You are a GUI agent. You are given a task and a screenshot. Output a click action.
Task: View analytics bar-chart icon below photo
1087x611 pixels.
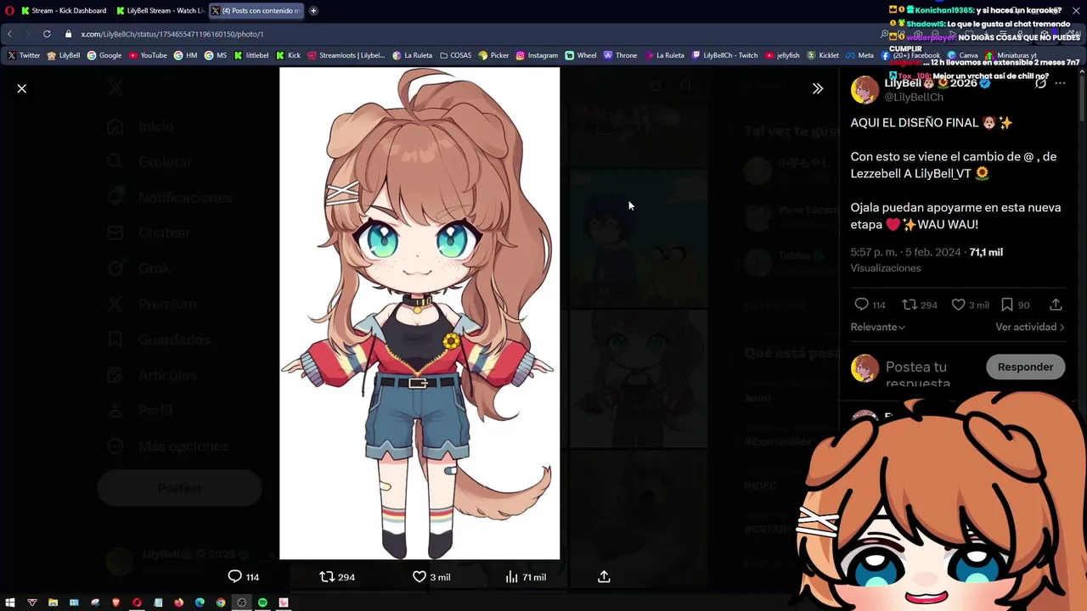click(x=511, y=577)
